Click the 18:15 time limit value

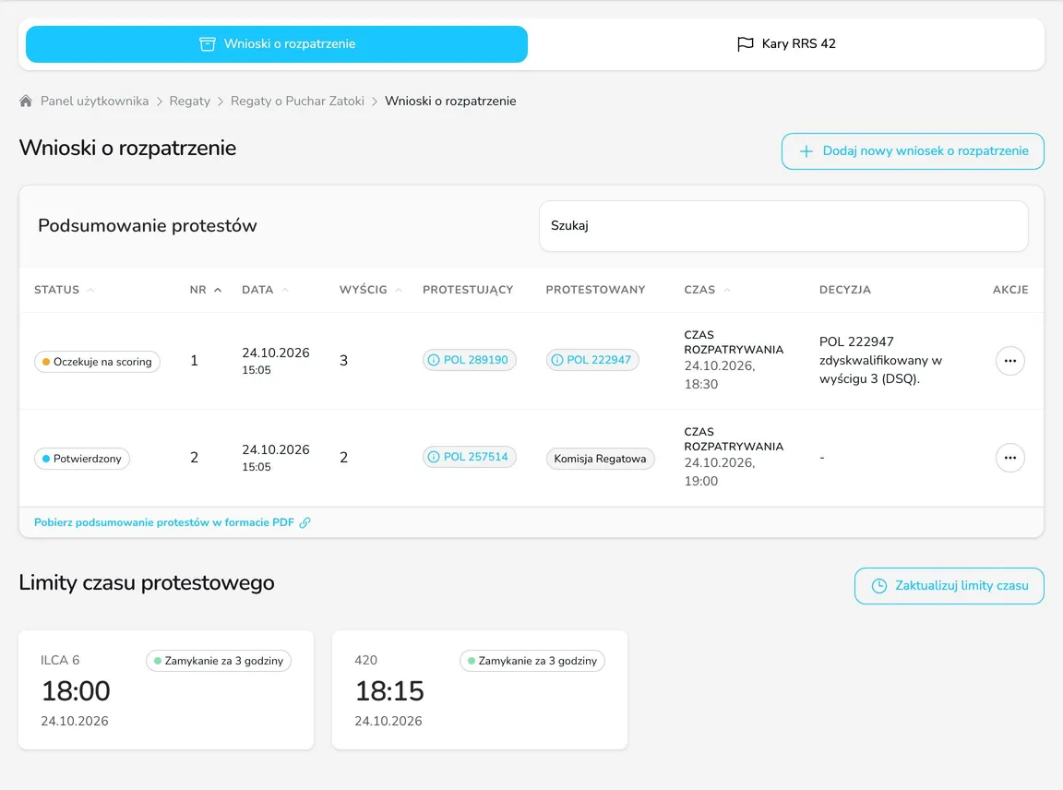point(389,691)
